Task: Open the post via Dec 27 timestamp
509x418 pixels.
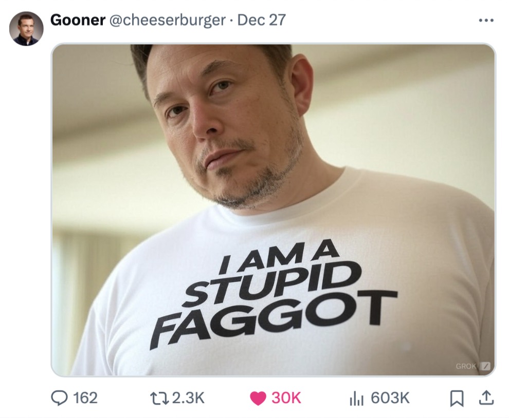Action: pos(262,20)
